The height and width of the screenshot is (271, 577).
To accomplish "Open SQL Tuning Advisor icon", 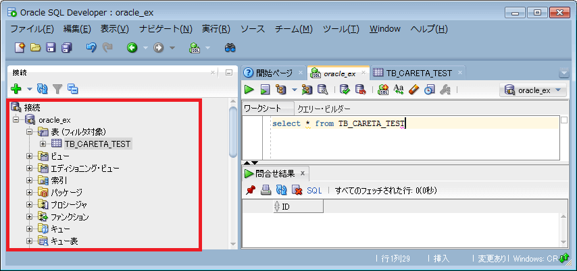I will click(x=323, y=89).
